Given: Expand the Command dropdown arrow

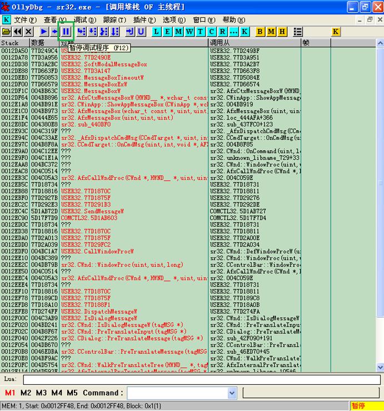Looking at the screenshot, I should coord(232,393).
